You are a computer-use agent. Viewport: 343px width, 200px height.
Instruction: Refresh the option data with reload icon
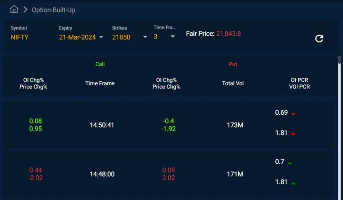[x=319, y=39]
